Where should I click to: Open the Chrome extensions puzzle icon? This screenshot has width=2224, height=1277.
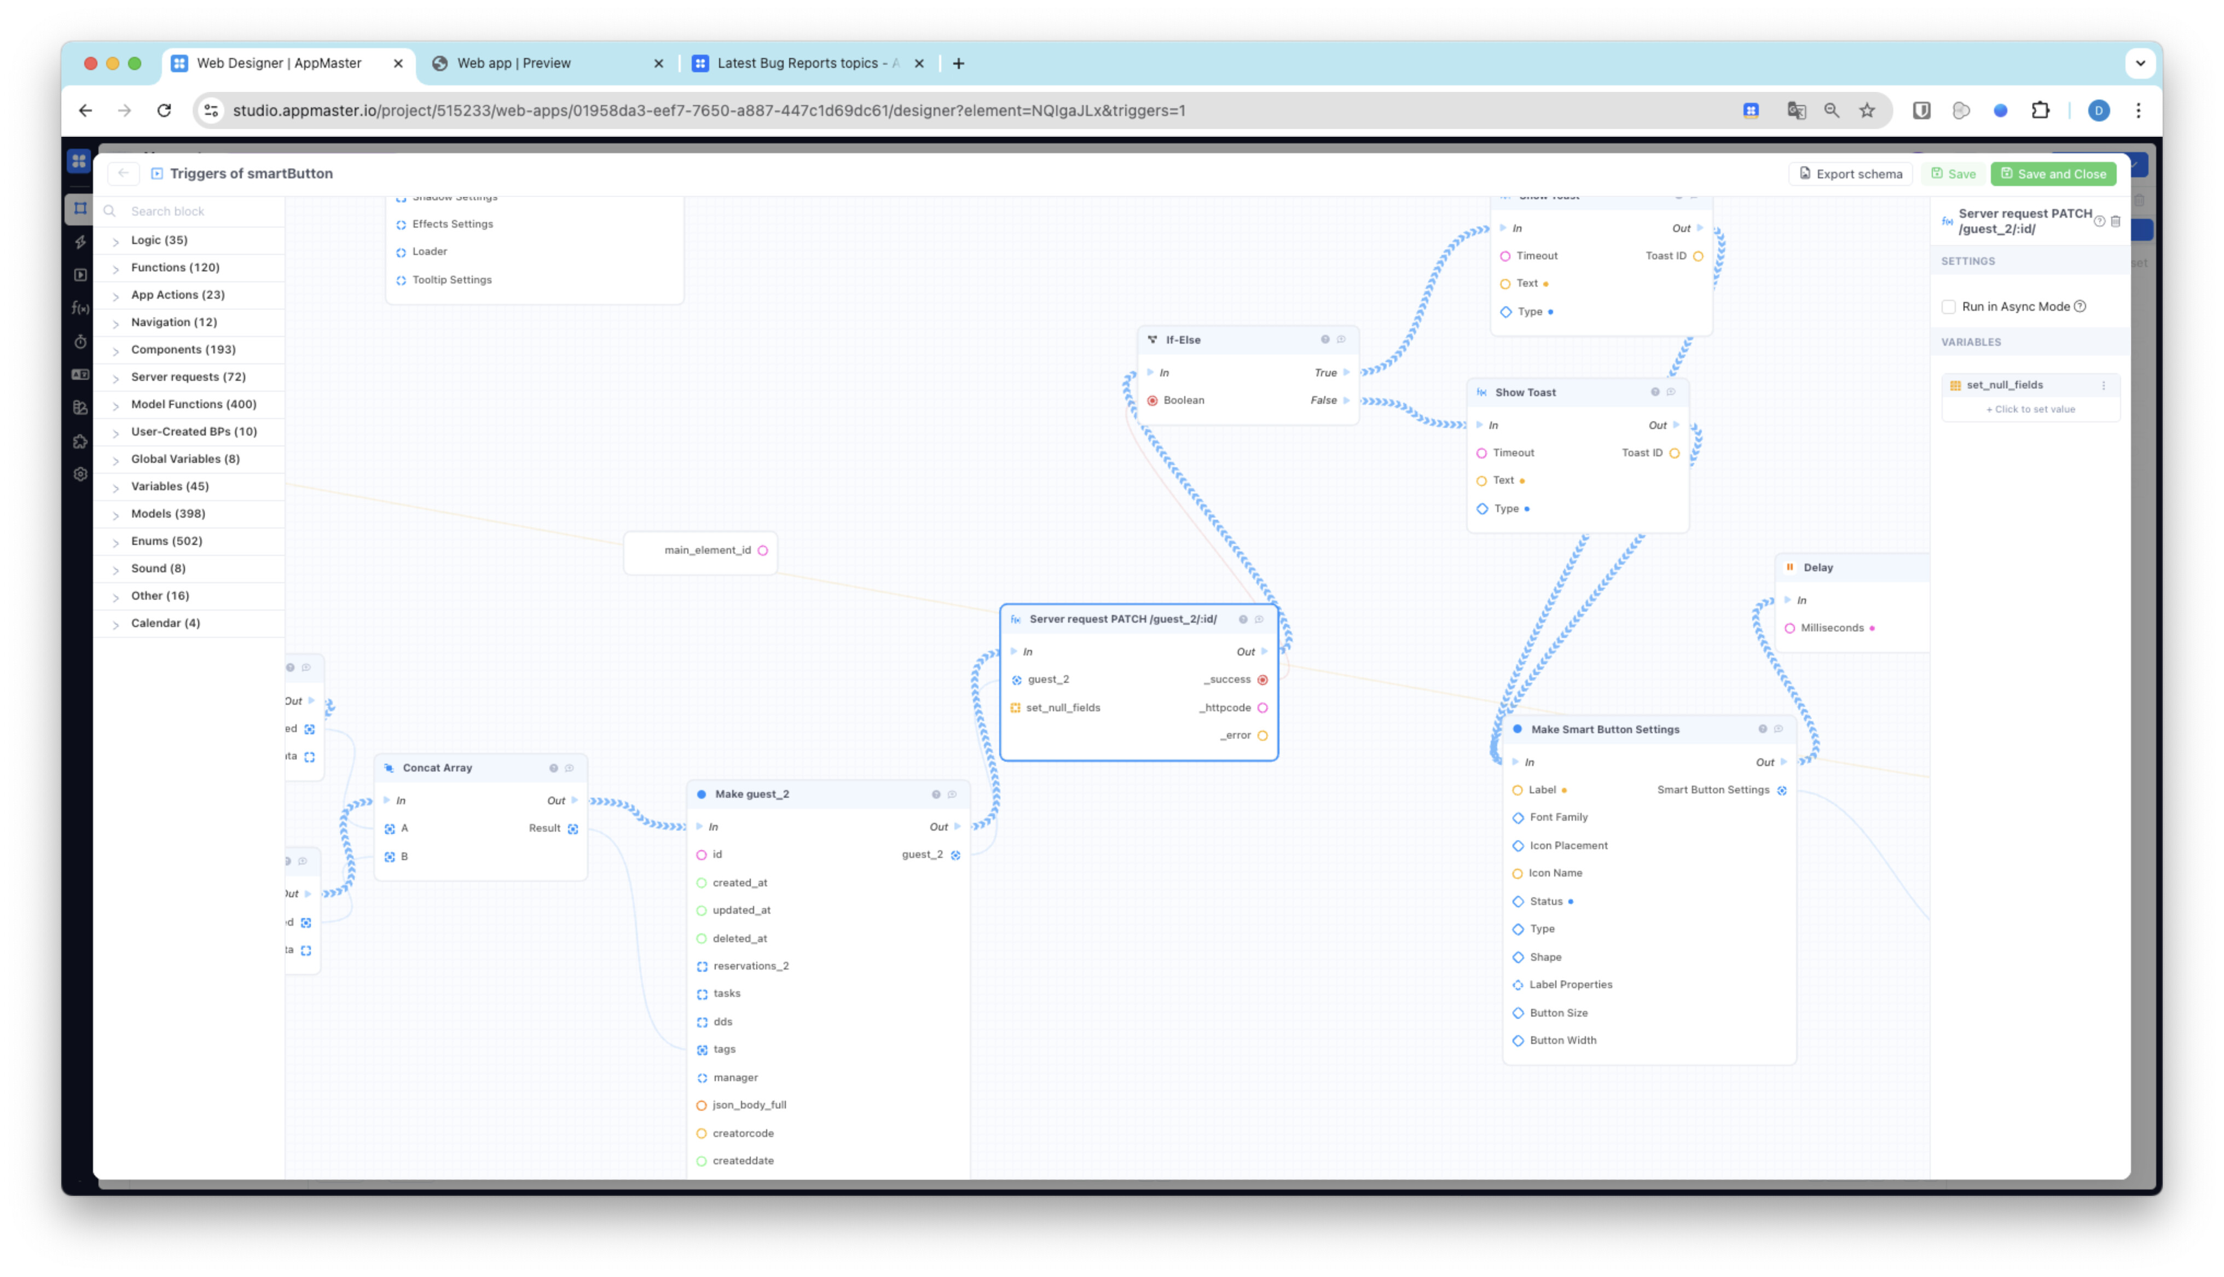[x=2041, y=111]
